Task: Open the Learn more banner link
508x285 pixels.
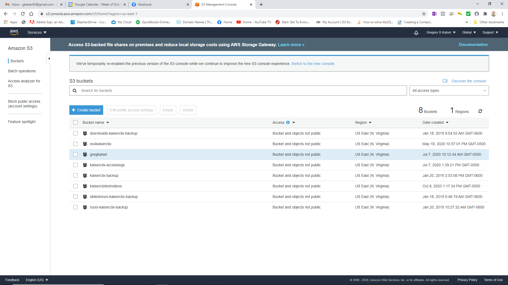Action: click(x=291, y=45)
